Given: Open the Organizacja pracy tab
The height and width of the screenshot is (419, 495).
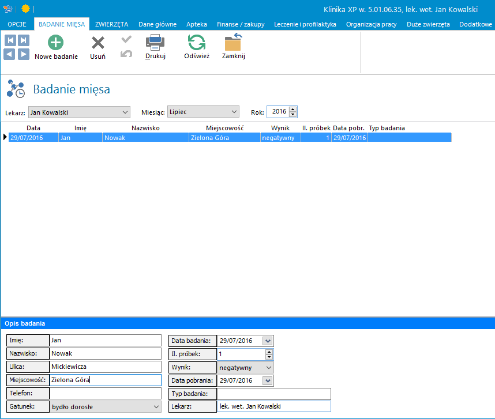Looking at the screenshot, I should (372, 24).
